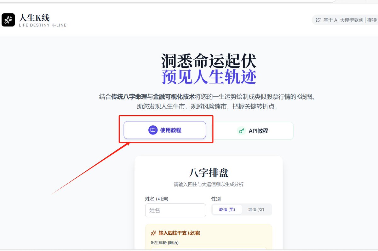Screen dimensions: 378x251
Task: Click the 洞悉命运起伏 headline
Action: tap(209, 61)
